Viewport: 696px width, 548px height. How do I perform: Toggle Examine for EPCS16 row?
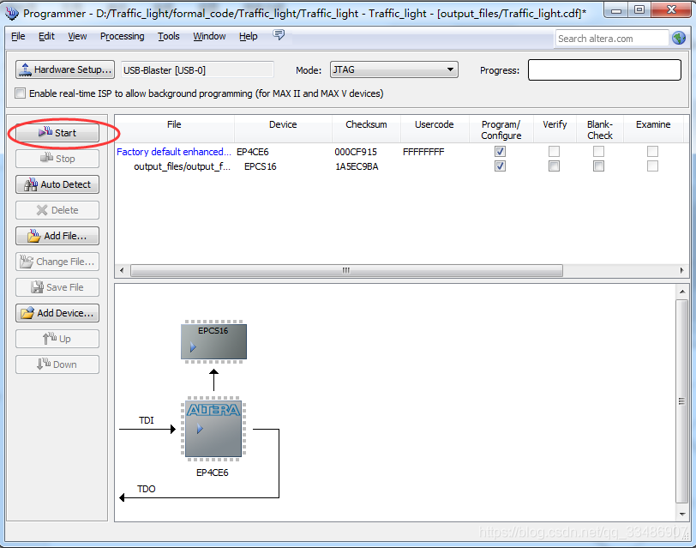point(652,166)
